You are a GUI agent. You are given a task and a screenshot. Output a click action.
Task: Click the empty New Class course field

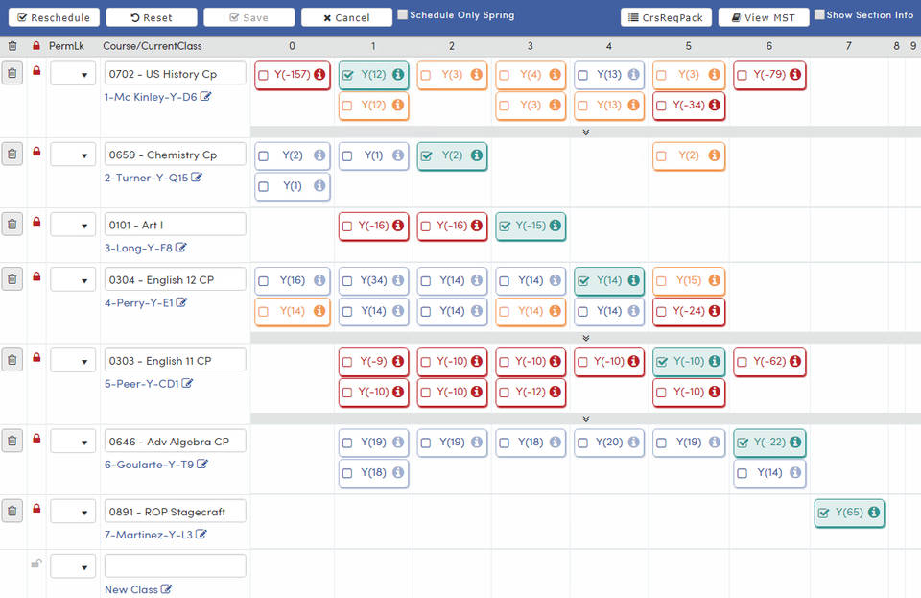pyautogui.click(x=175, y=565)
